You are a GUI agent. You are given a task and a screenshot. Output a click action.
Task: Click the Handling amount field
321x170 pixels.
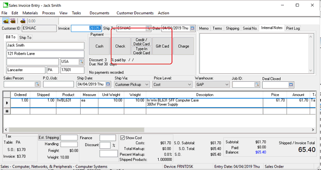click(x=69, y=144)
